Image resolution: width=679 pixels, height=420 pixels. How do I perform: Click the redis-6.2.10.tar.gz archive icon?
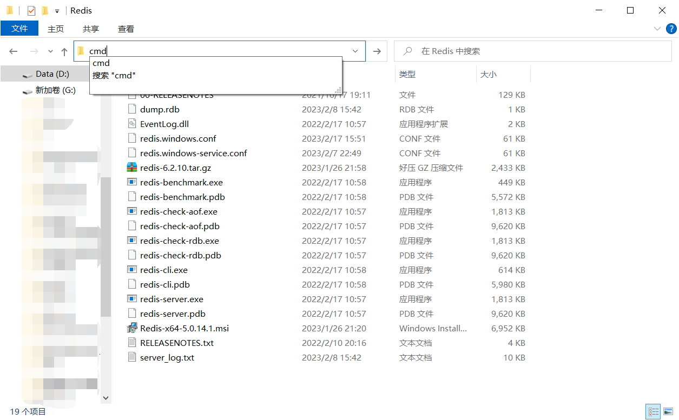(132, 168)
